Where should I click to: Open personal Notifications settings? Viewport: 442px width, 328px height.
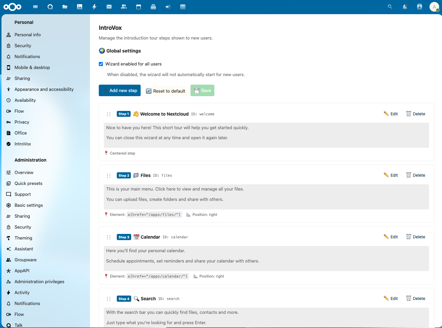[x=46, y=57]
